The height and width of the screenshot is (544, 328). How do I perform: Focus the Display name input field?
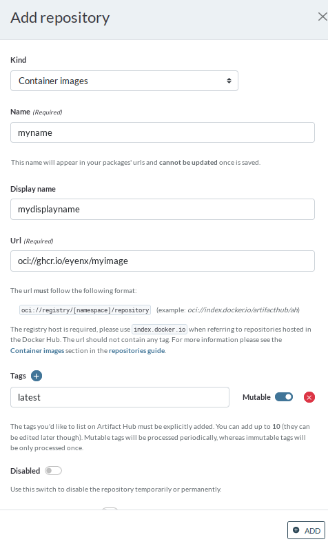tap(162, 209)
